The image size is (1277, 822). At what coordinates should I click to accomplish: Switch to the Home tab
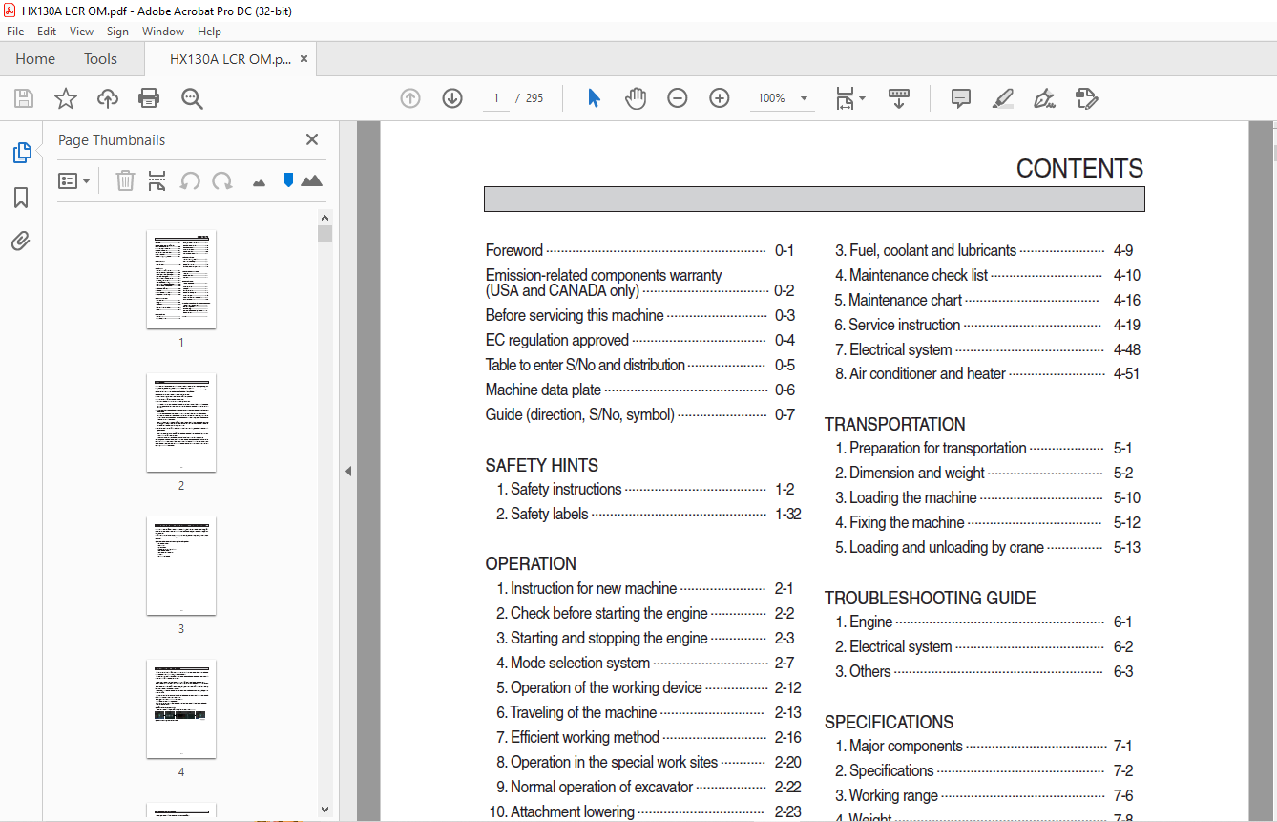pos(35,59)
